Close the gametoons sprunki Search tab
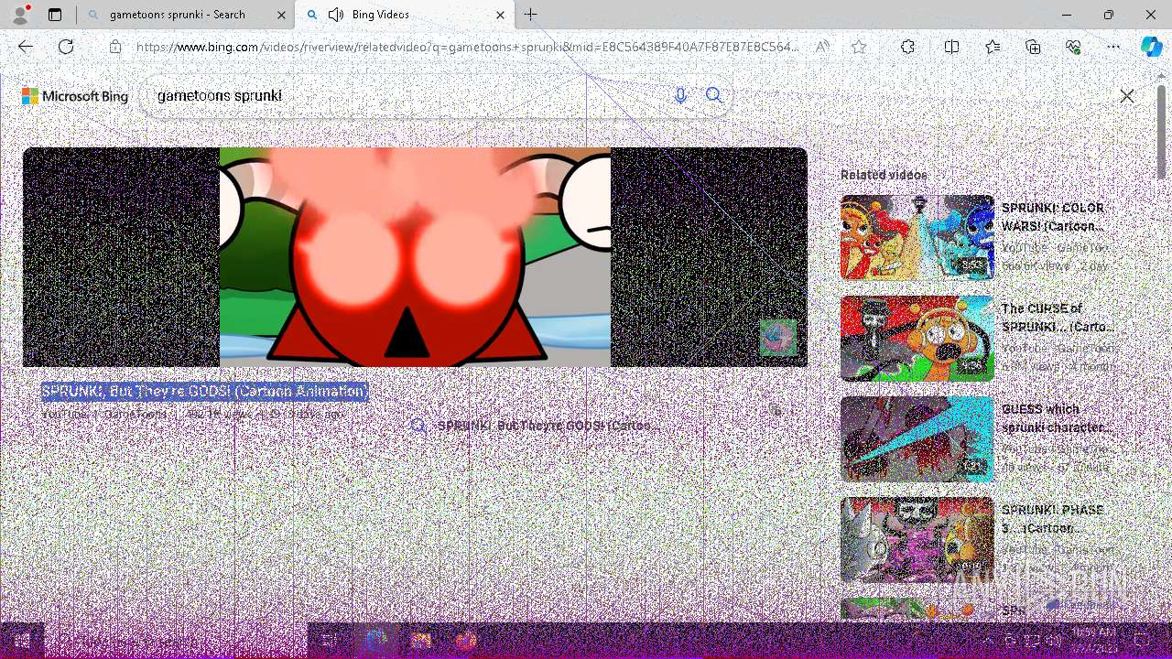Image resolution: width=1172 pixels, height=659 pixels. (x=281, y=15)
